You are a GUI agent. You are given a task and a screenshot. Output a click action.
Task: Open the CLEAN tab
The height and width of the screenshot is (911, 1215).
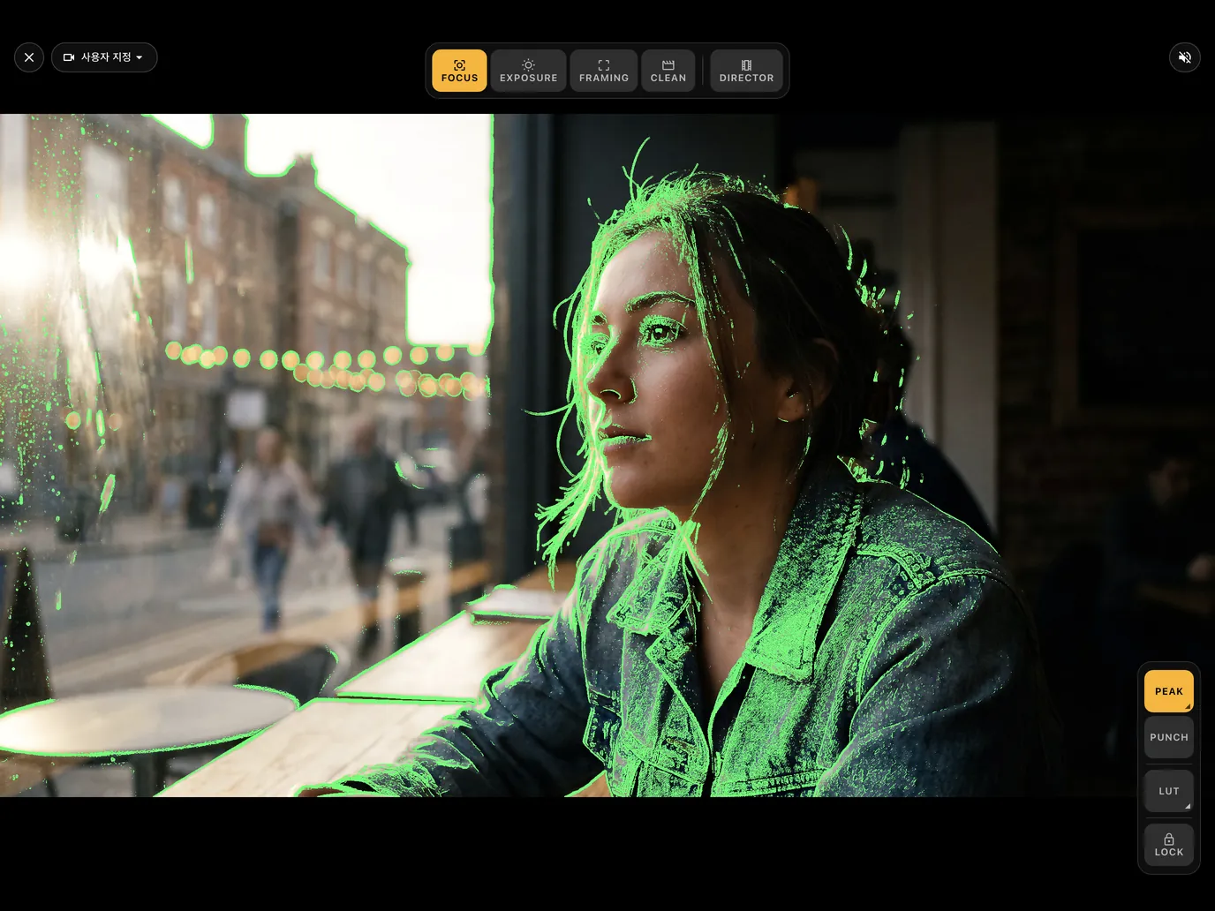(668, 71)
